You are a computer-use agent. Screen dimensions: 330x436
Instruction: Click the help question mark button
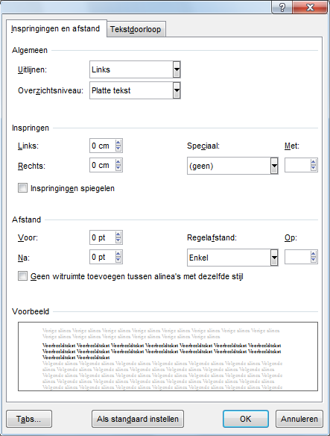coord(282,7)
